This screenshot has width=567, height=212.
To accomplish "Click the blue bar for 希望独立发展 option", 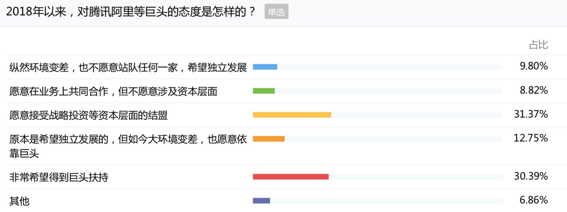I will (265, 67).
